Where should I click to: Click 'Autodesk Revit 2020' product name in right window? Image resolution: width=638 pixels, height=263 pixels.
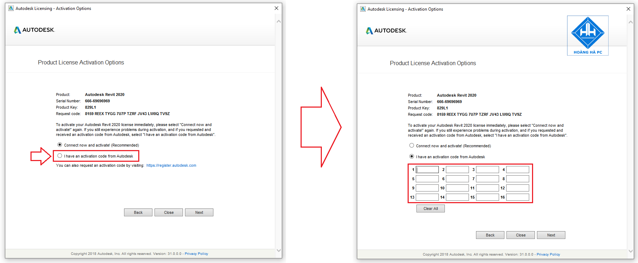click(457, 95)
